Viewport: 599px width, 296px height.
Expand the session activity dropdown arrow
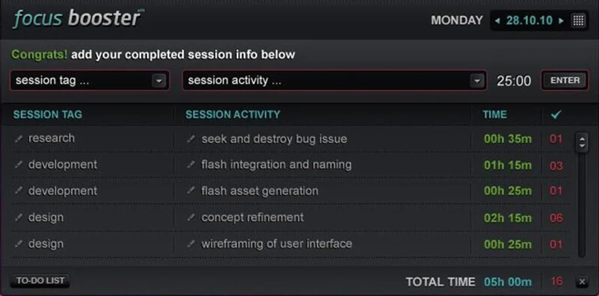click(477, 81)
